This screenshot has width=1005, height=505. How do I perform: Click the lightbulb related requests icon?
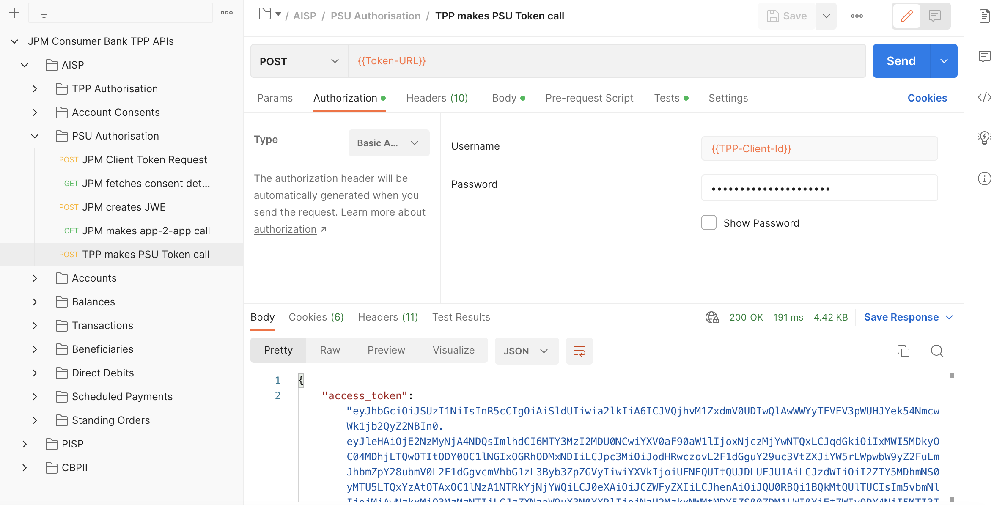pos(984,137)
